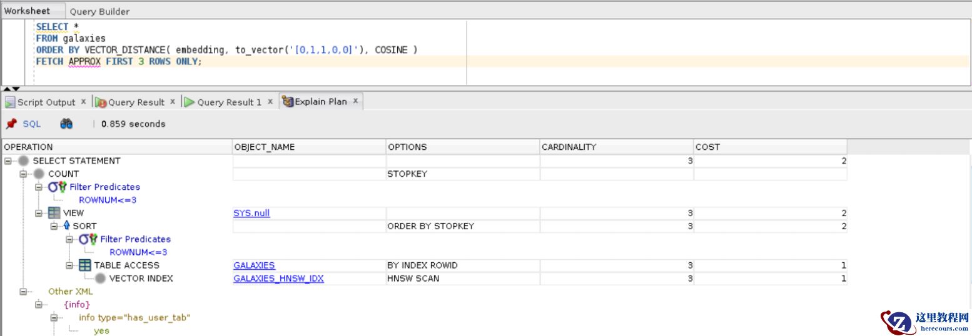Select the VECTOR INDEX row label
This screenshot has width=972, height=336.
141,279
